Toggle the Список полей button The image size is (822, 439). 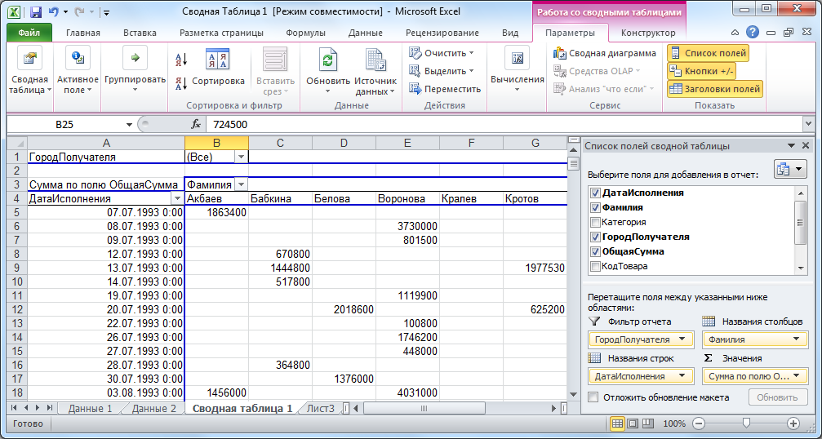(709, 53)
